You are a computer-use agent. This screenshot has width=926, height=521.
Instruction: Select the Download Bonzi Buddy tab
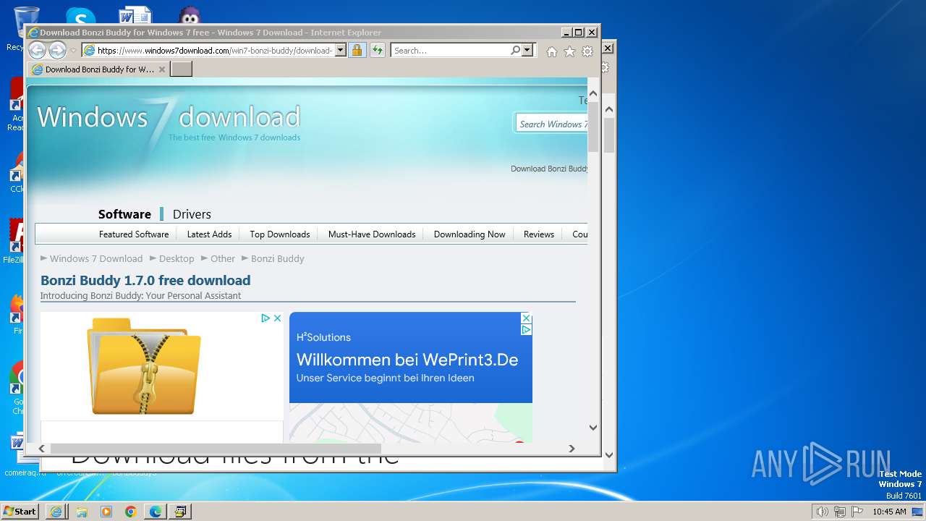[98, 69]
